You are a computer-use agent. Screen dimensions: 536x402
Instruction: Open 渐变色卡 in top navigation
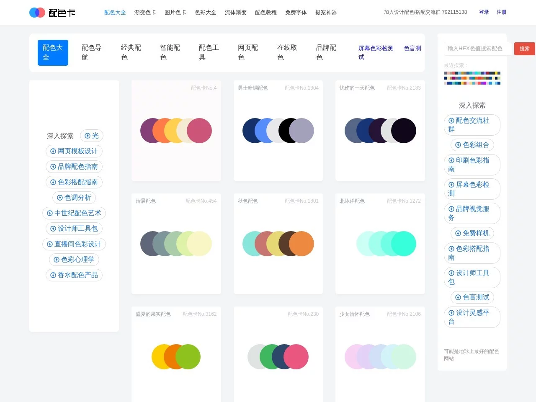(x=145, y=13)
